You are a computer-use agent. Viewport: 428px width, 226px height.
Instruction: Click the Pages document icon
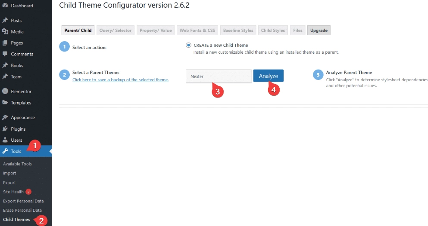[5, 43]
